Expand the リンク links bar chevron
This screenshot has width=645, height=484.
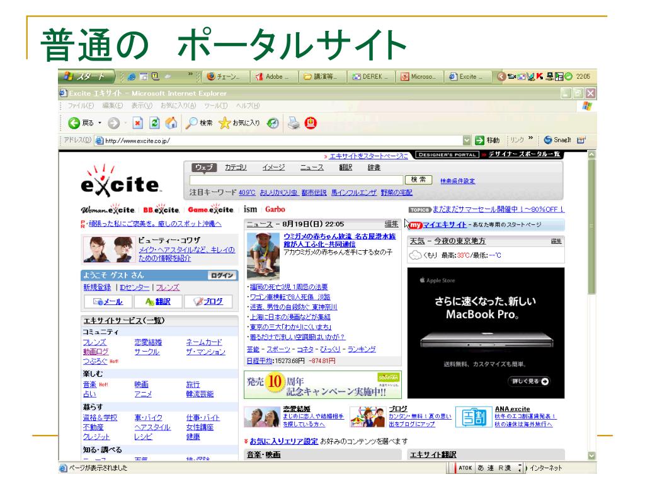coord(530,138)
